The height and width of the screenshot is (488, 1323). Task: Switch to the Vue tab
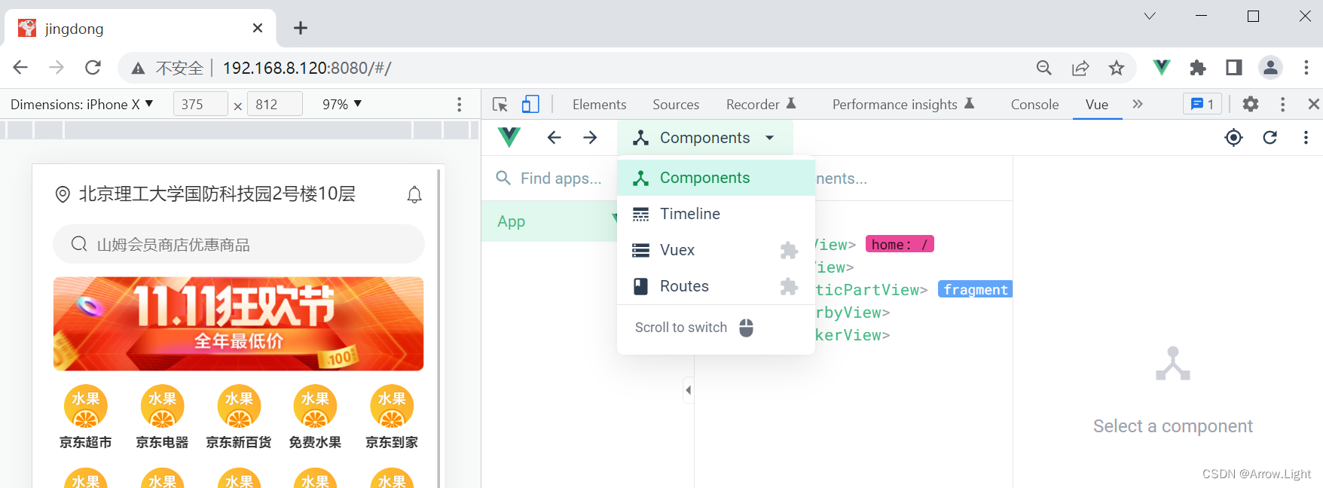pyautogui.click(x=1097, y=105)
